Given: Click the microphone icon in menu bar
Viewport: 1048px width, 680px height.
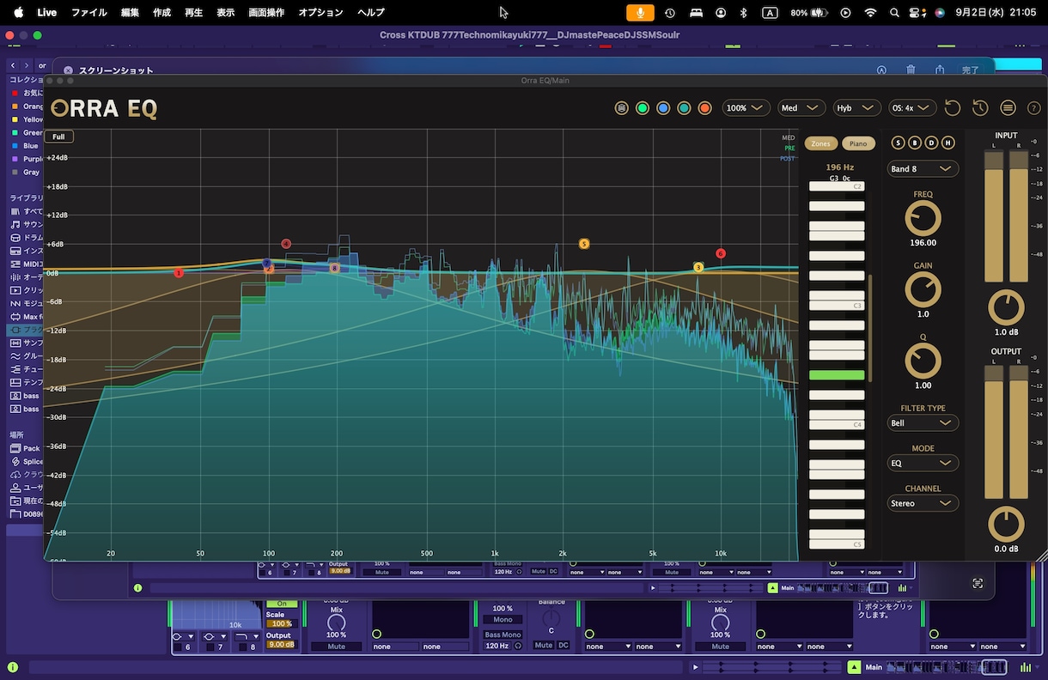Looking at the screenshot, I should [640, 13].
